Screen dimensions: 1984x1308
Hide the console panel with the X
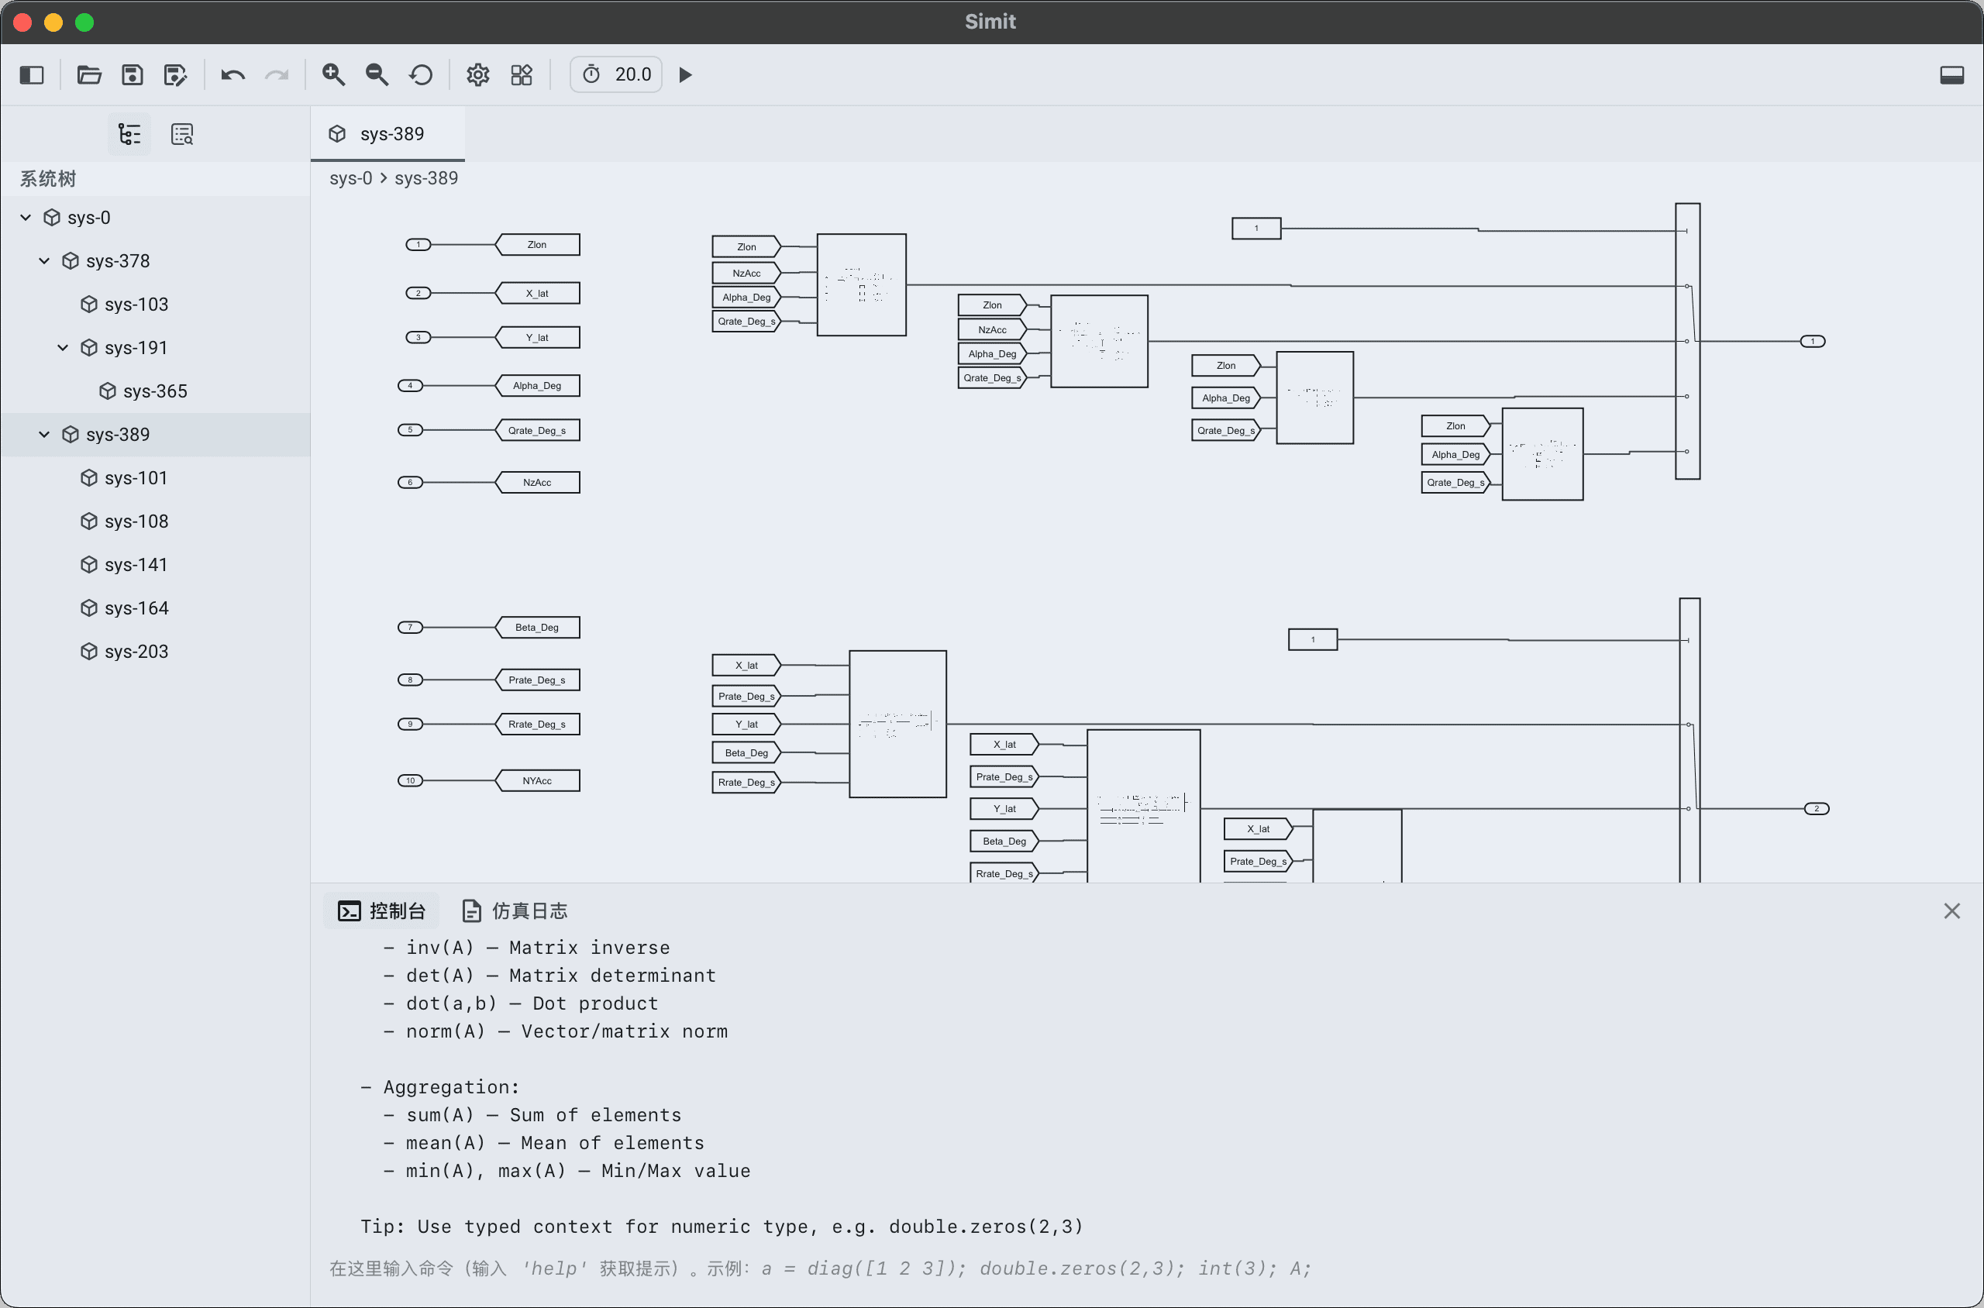(x=1951, y=910)
